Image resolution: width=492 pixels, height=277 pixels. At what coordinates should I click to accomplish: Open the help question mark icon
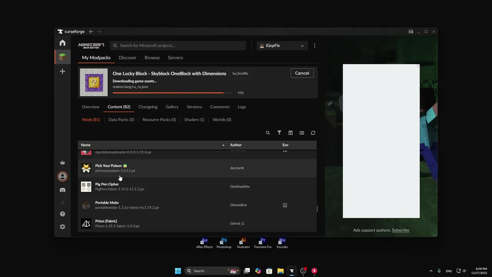pyautogui.click(x=62, y=214)
